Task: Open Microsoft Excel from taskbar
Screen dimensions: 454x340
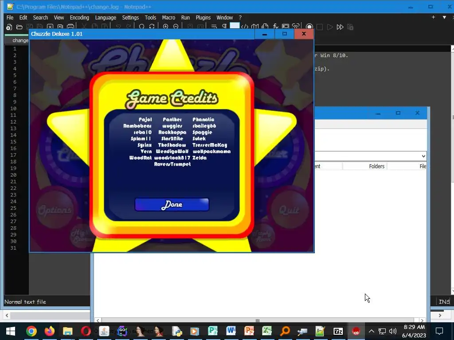Action: coord(267,331)
